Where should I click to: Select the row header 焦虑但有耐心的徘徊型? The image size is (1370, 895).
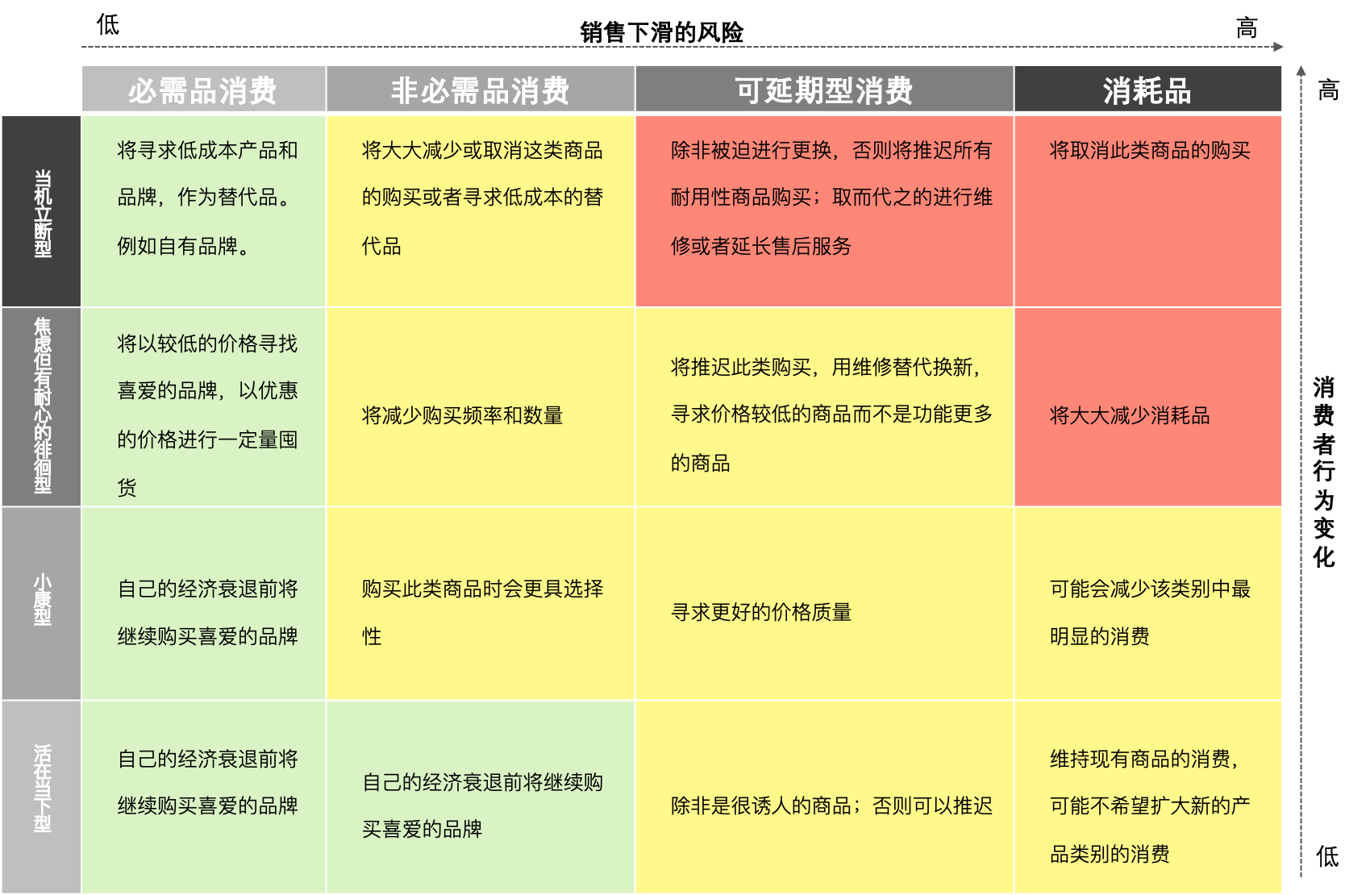tap(41, 406)
